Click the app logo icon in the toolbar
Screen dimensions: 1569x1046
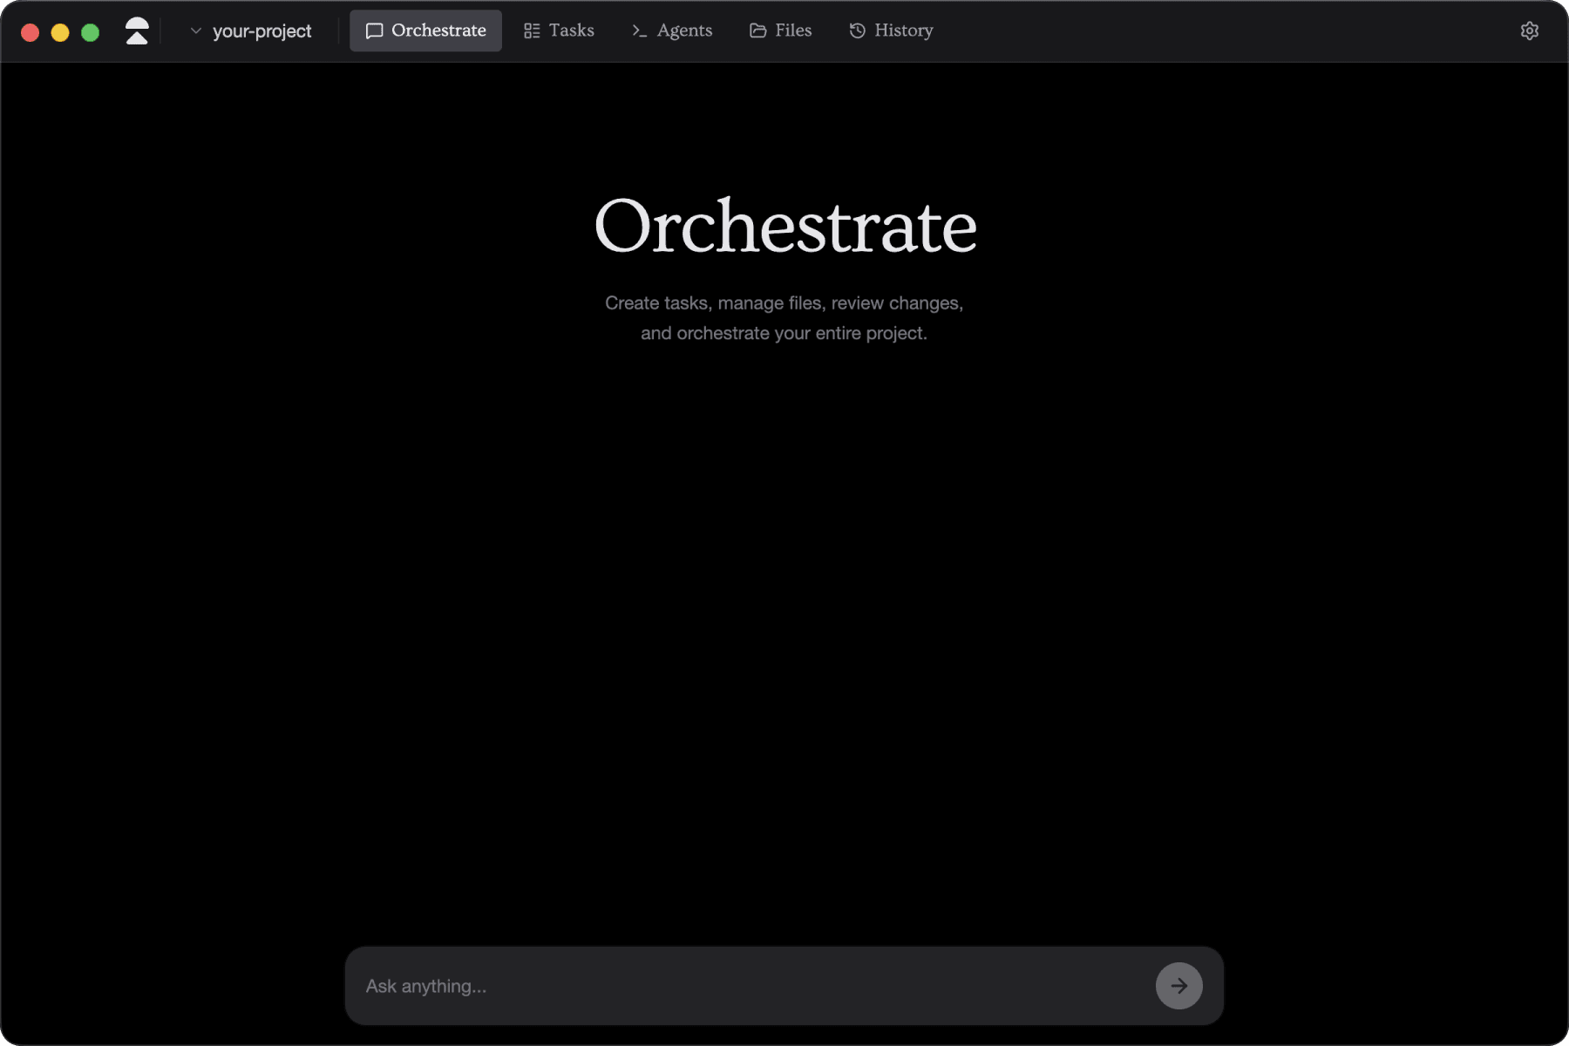(x=138, y=30)
